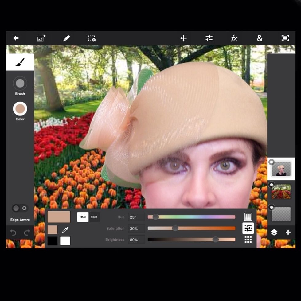Select the pencil edit tool
The height and width of the screenshot is (301, 301).
(x=66, y=38)
